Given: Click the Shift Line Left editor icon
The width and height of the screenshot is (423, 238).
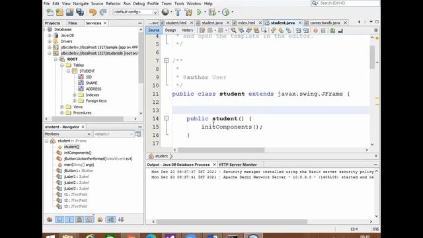Looking at the screenshot, I should pyautogui.click(x=298, y=30).
